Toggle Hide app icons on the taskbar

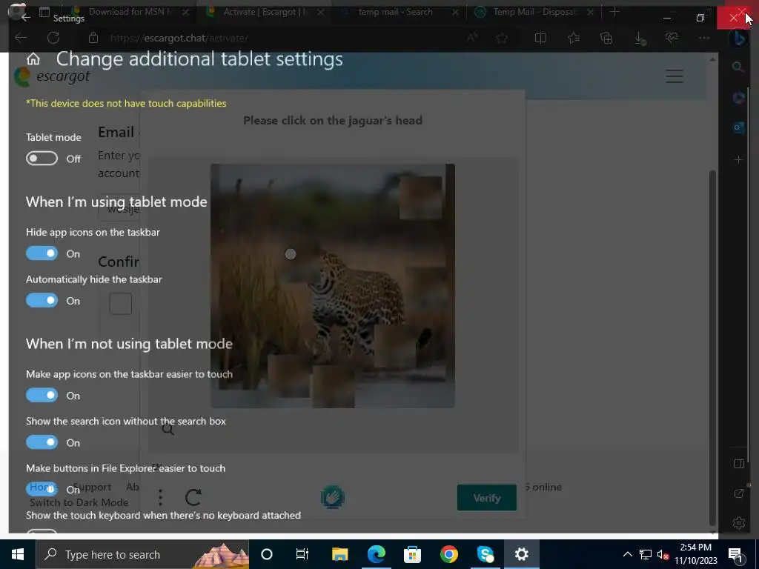42,253
